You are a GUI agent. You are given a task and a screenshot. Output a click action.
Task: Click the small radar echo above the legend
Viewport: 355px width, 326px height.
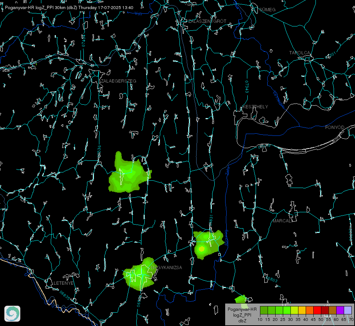240,299
